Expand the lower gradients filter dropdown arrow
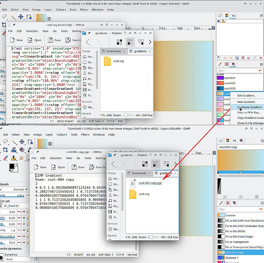The image size is (264, 263). click(x=261, y=209)
